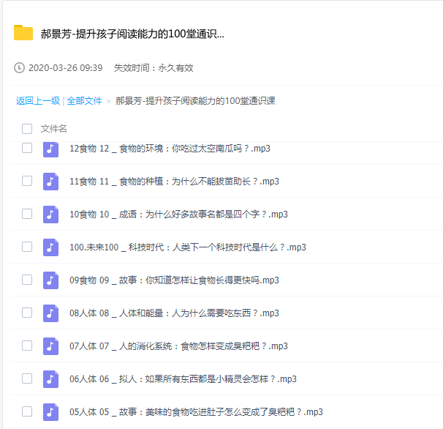Open file 食物的环境：你吃过太空南瓜吗？.mp3
Image resolution: width=443 pixels, height=429 pixels.
170,149
